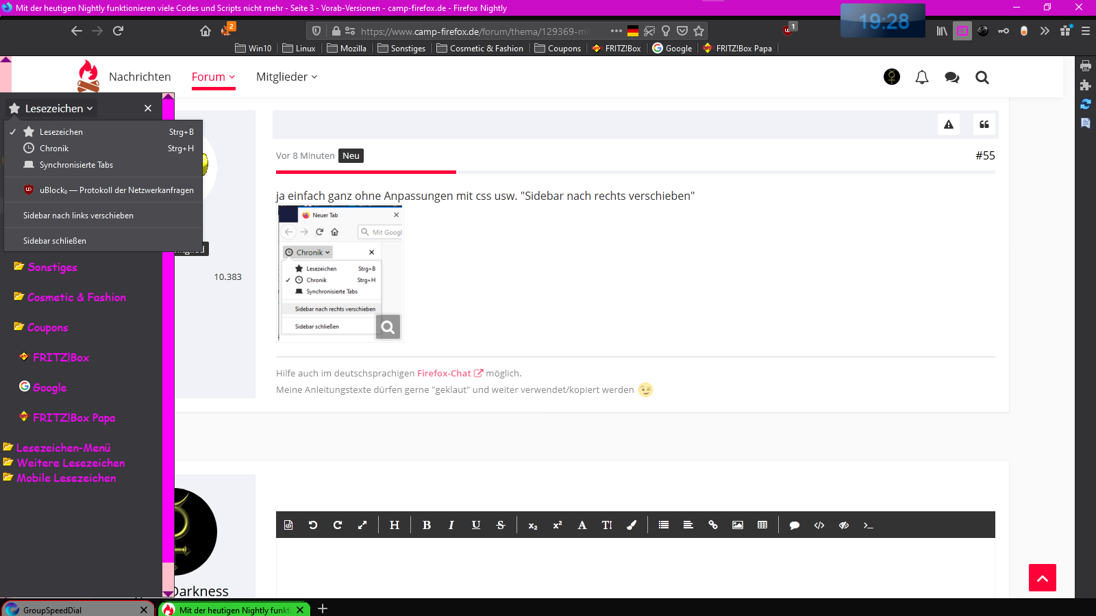Select Synchronisierte Tabs in sidebar menu
Viewport: 1096px width, 616px height.
pos(103,165)
